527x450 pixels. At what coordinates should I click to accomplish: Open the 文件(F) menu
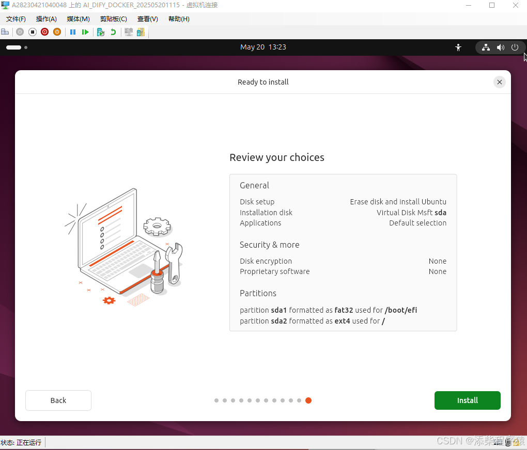16,19
